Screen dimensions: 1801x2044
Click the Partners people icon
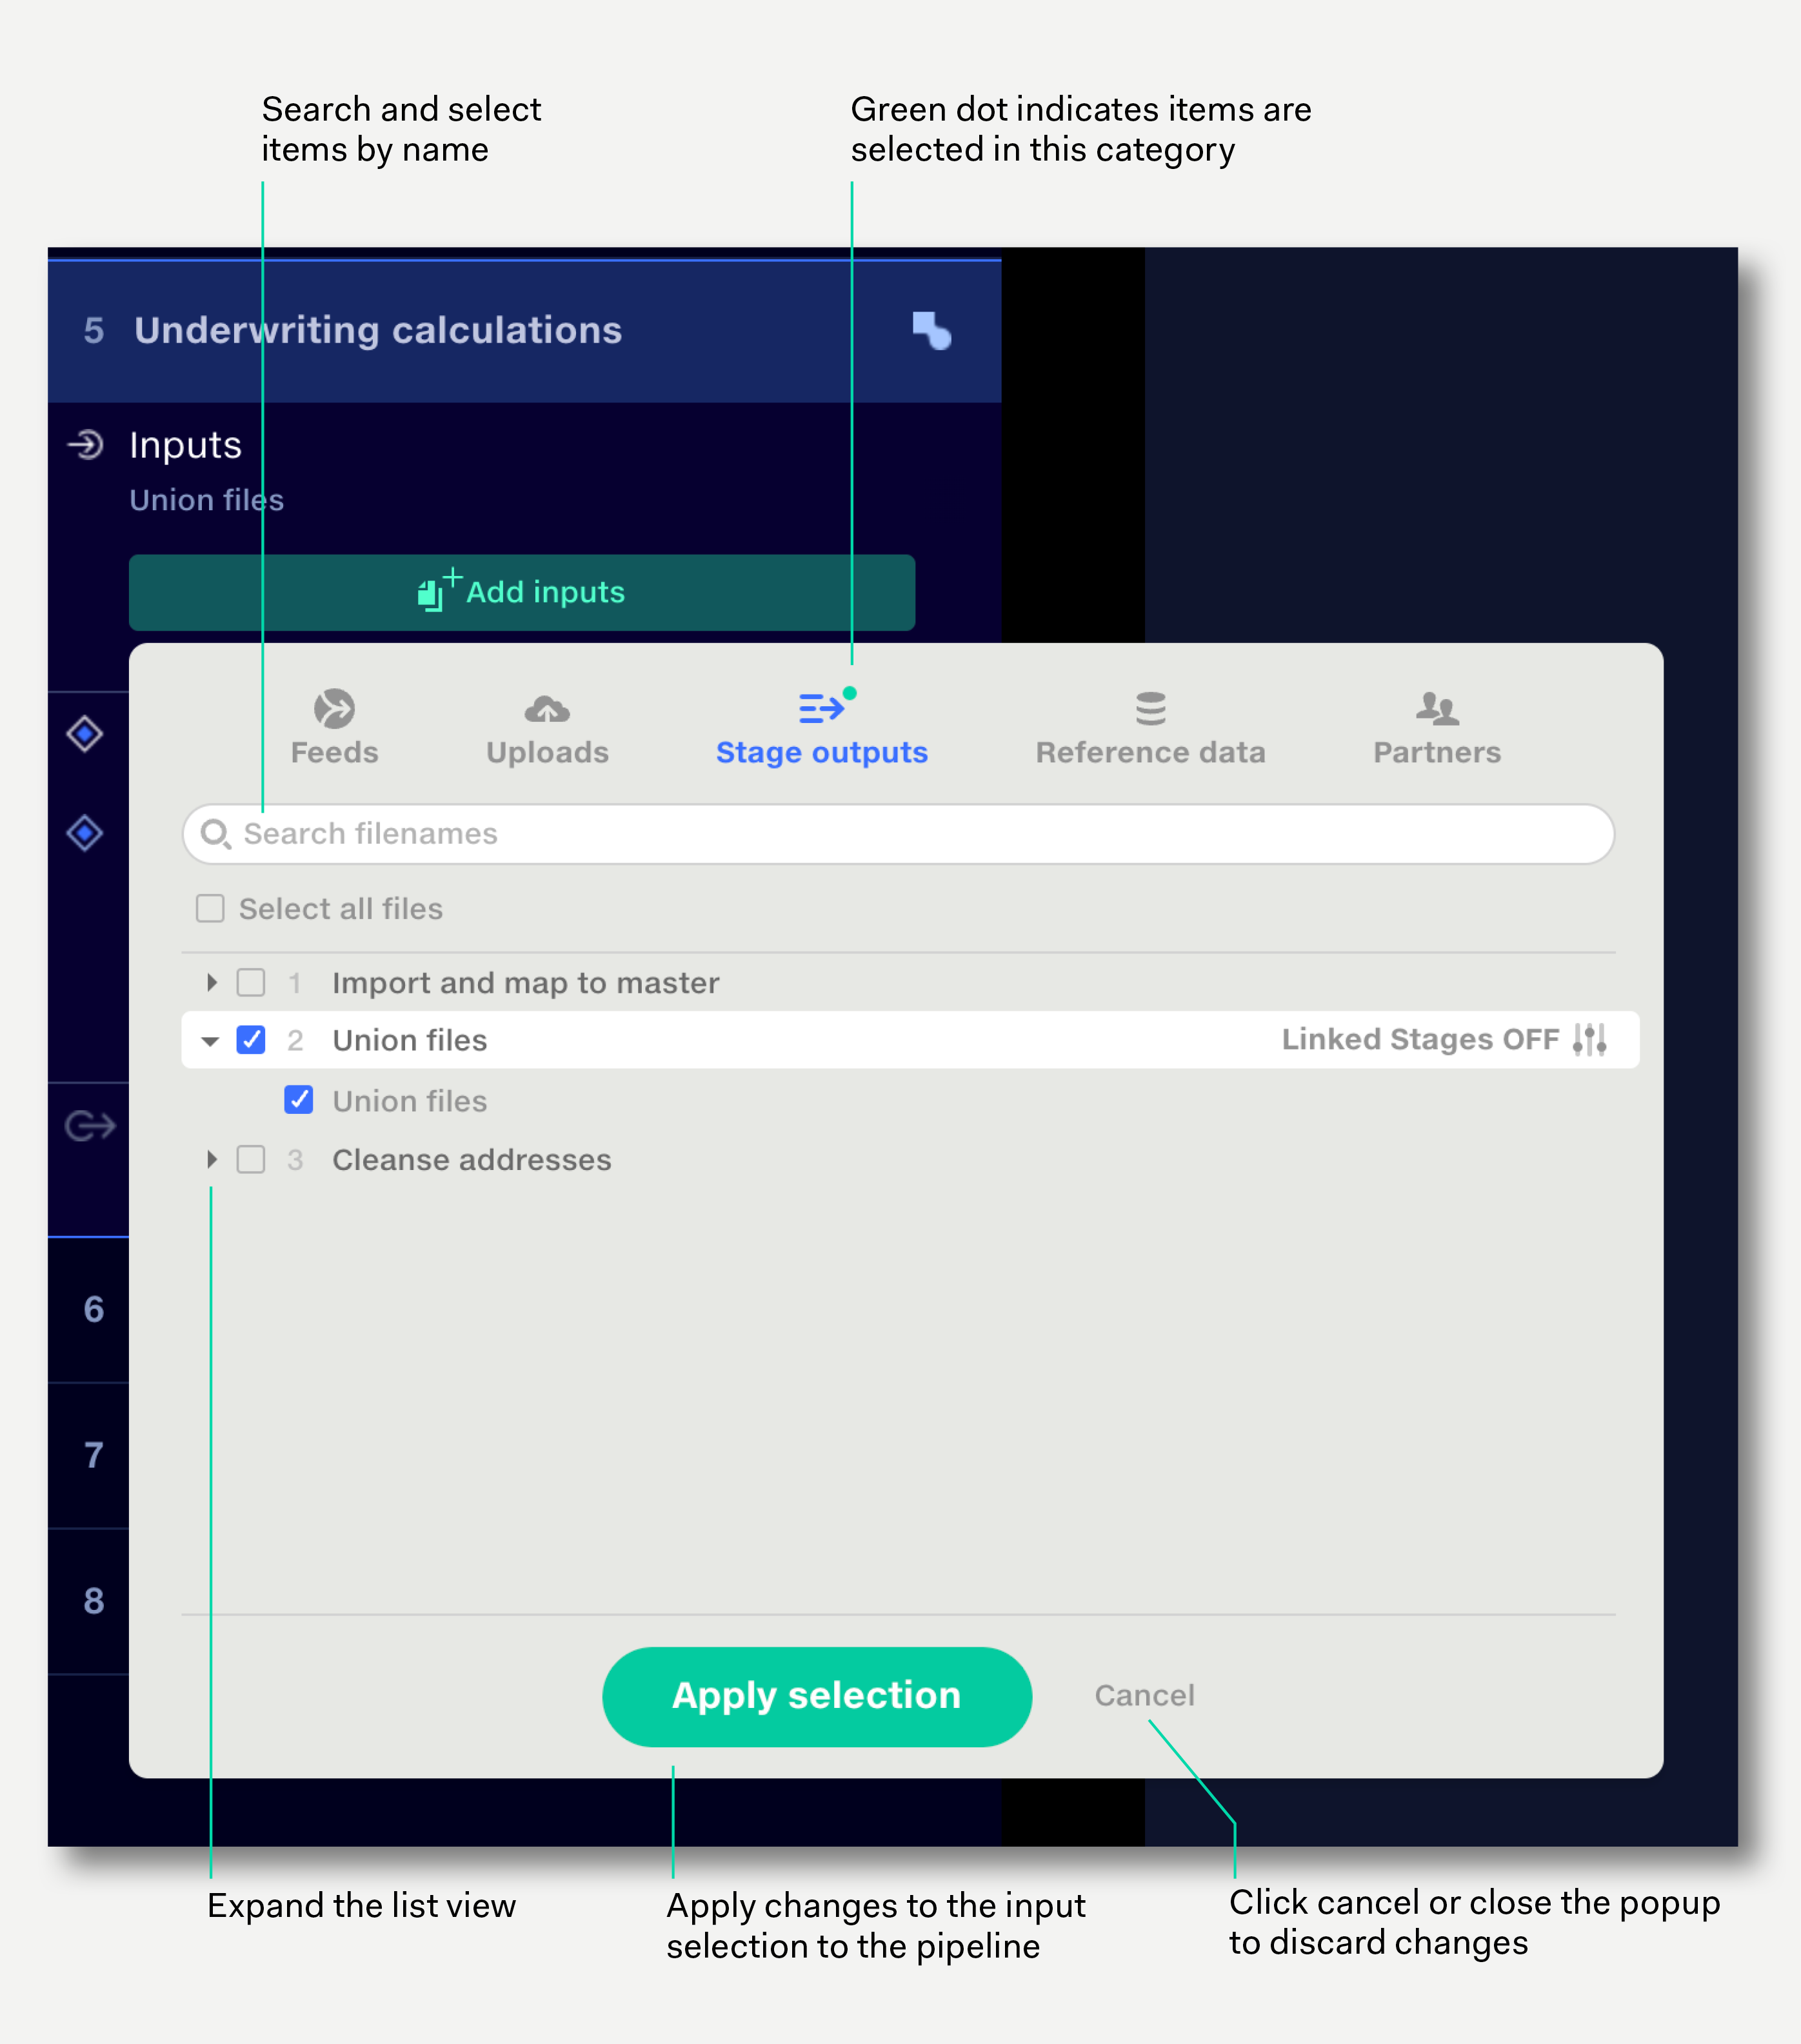pos(1437,708)
